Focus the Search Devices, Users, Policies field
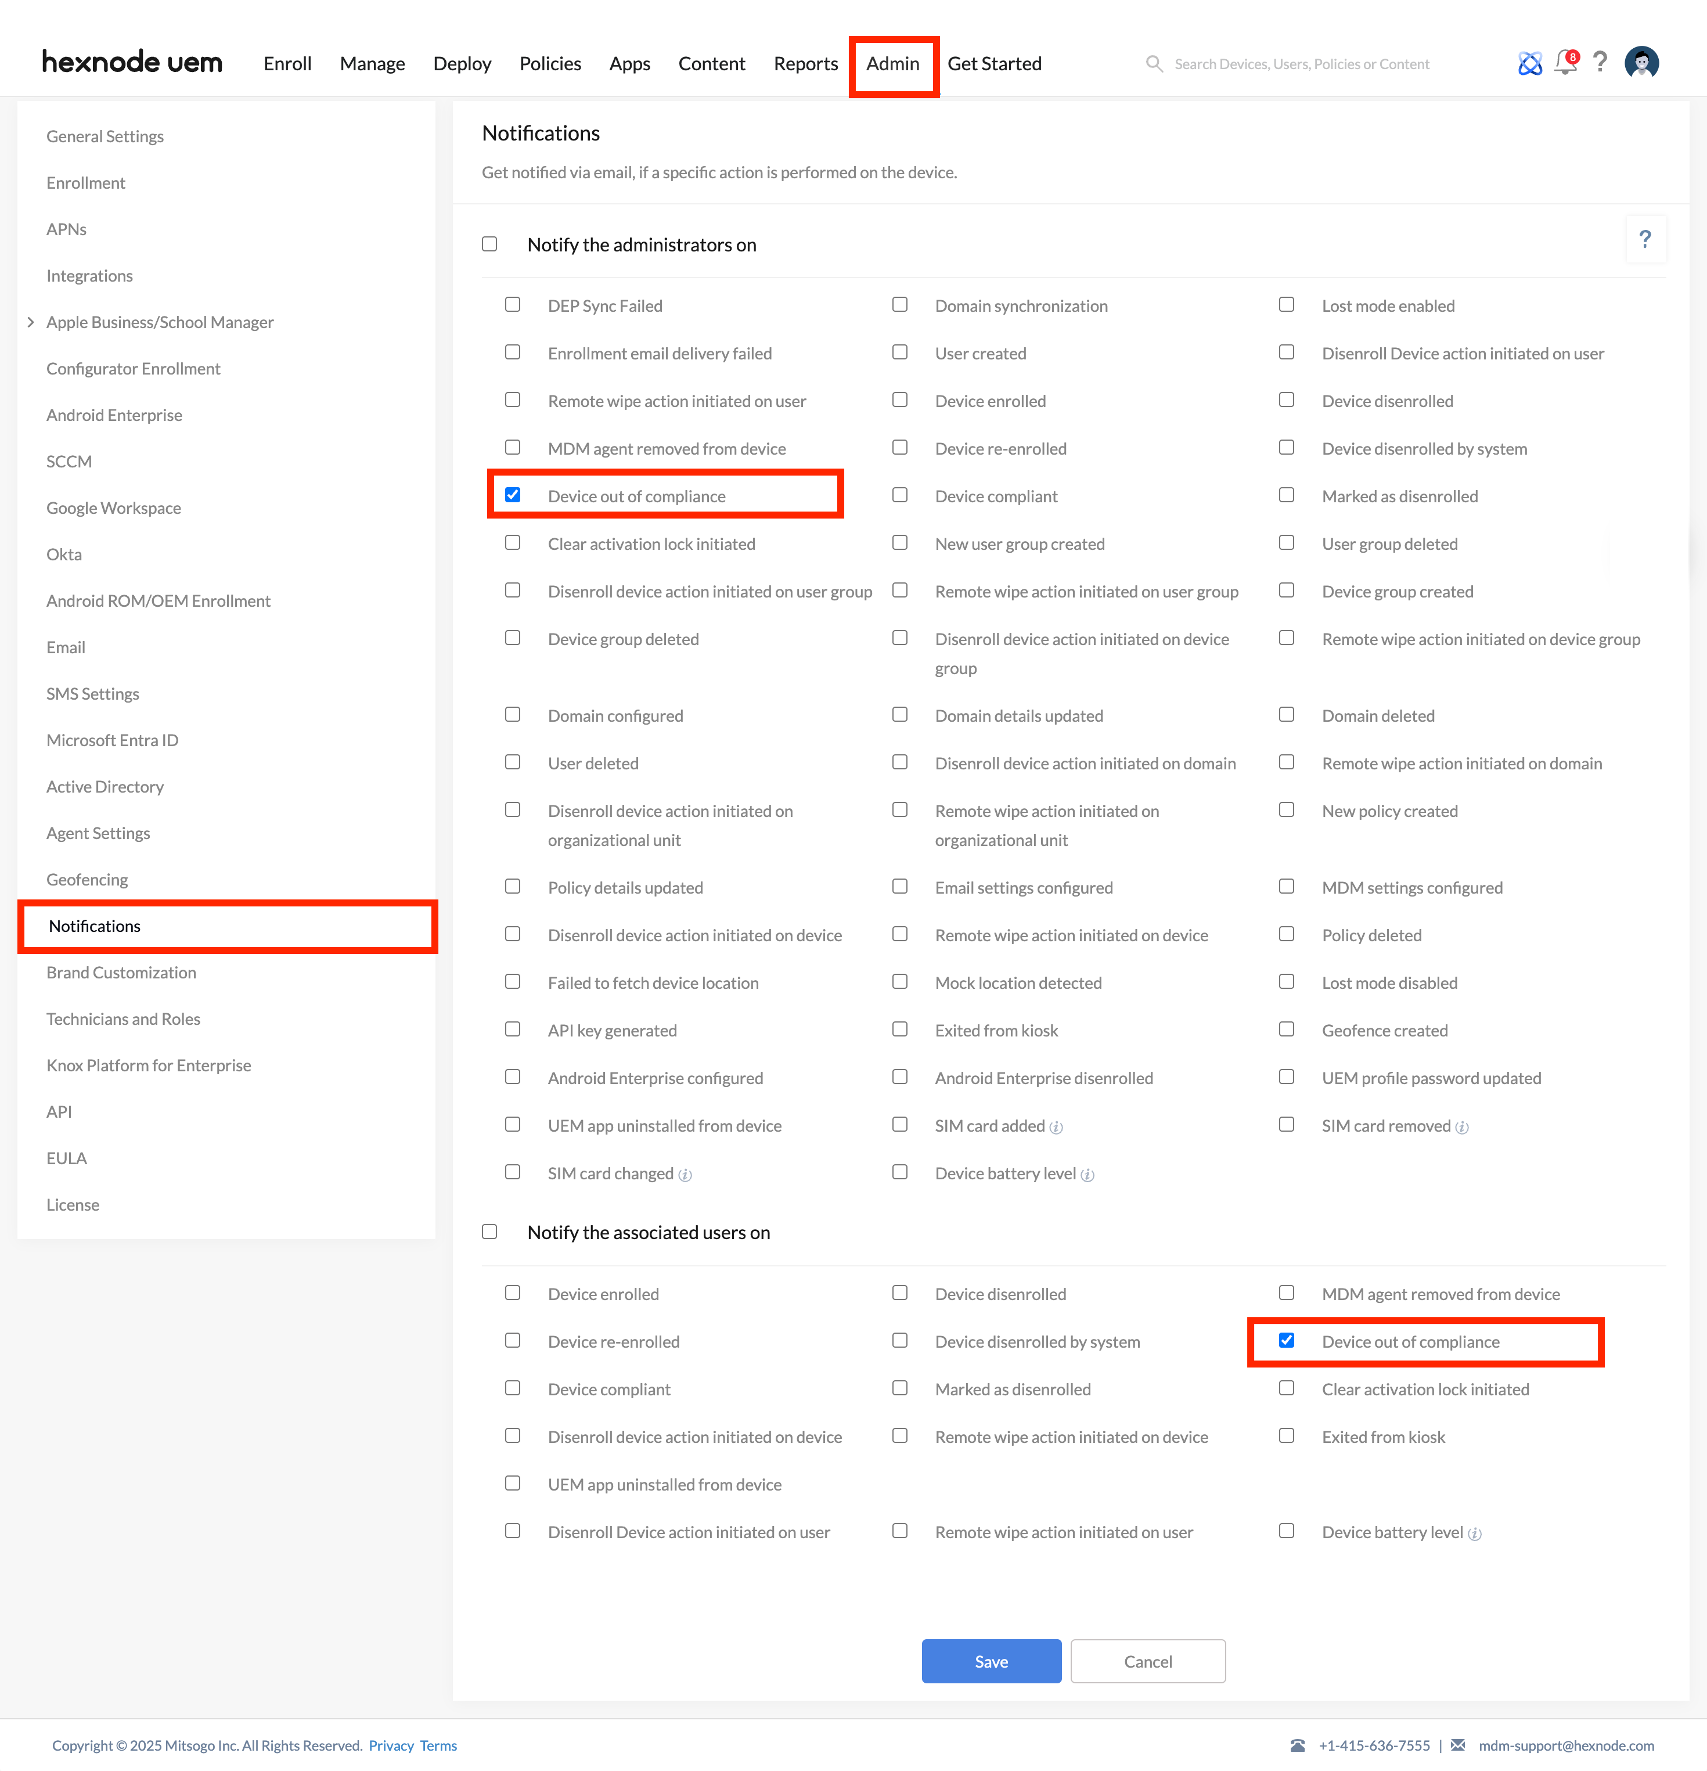Image resolution: width=1707 pixels, height=1771 pixels. [1301, 64]
